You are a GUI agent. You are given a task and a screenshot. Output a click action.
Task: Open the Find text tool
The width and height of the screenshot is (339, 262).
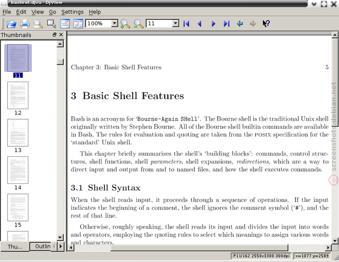tap(38, 24)
